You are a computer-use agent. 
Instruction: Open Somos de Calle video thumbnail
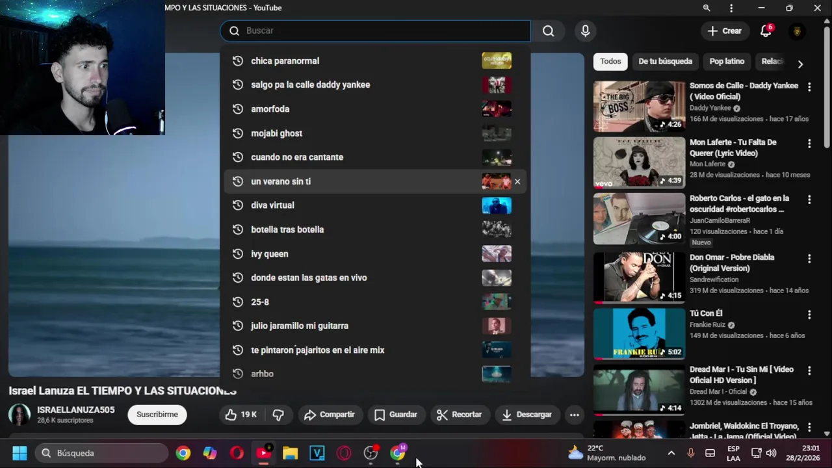[x=639, y=107]
